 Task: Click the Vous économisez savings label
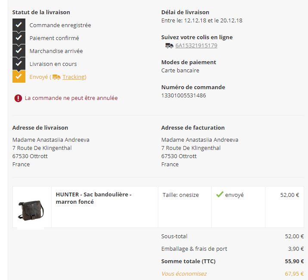(184, 274)
